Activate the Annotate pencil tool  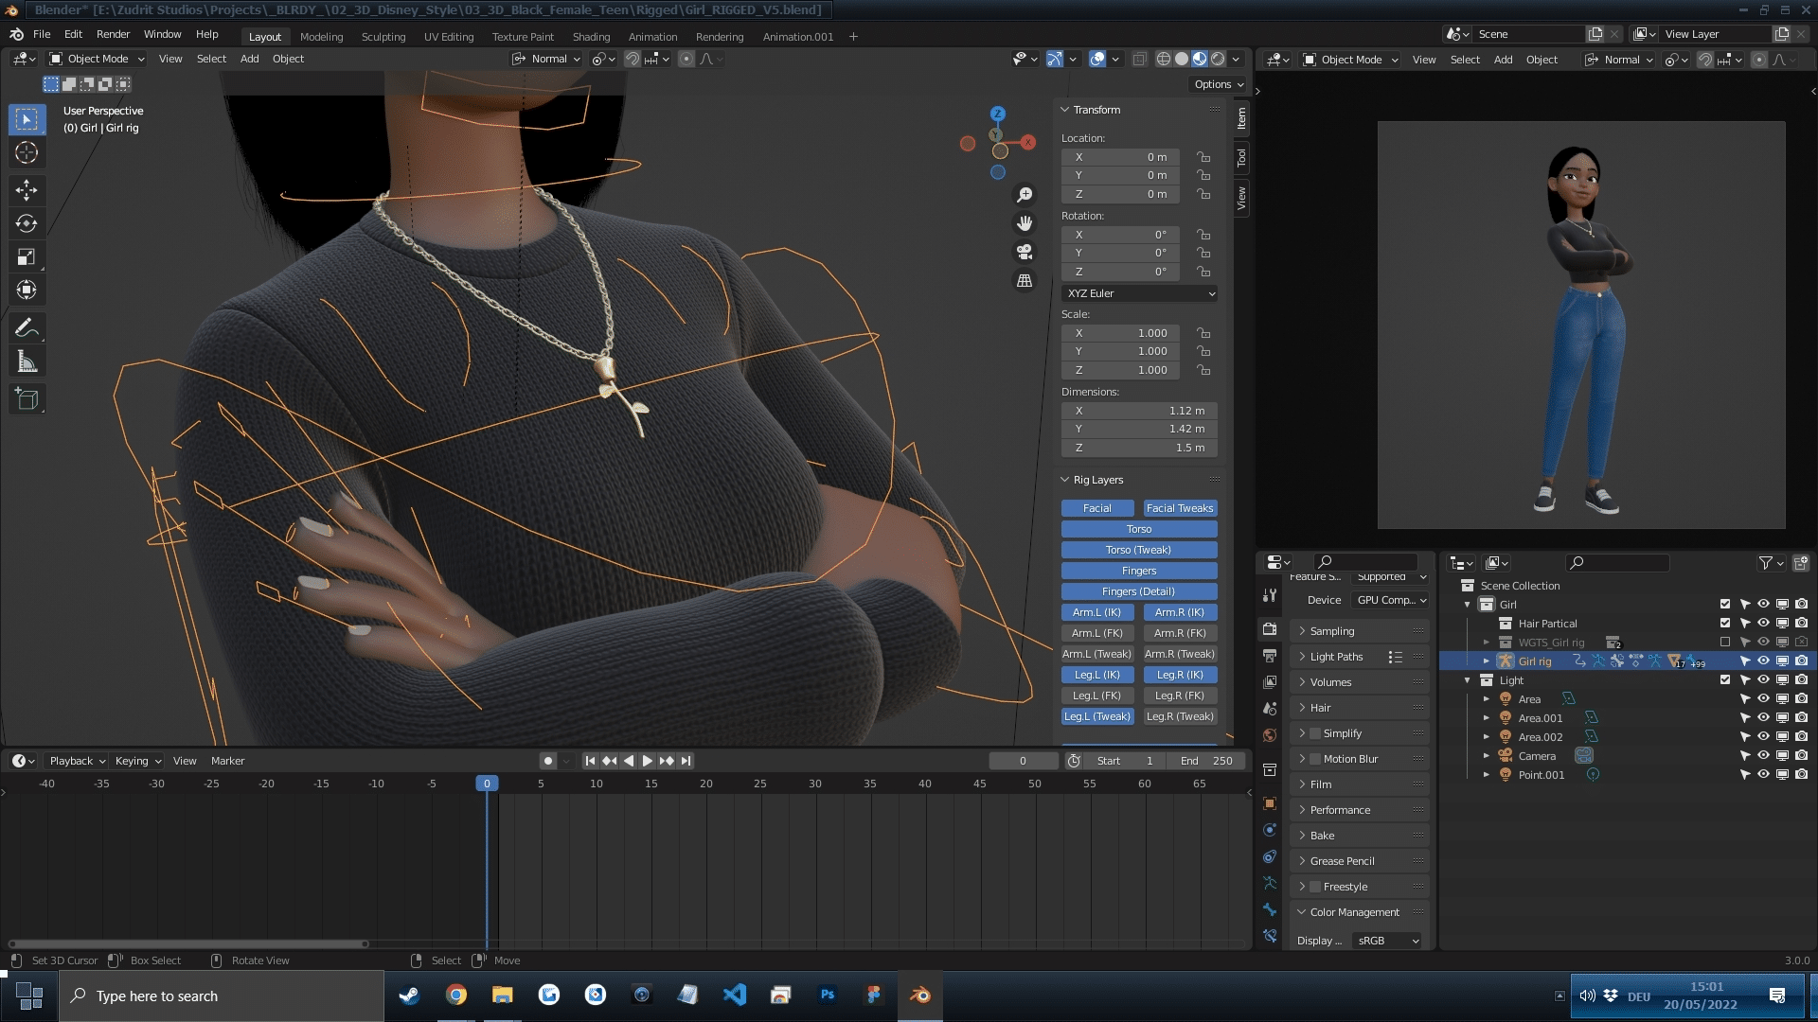tap(27, 328)
